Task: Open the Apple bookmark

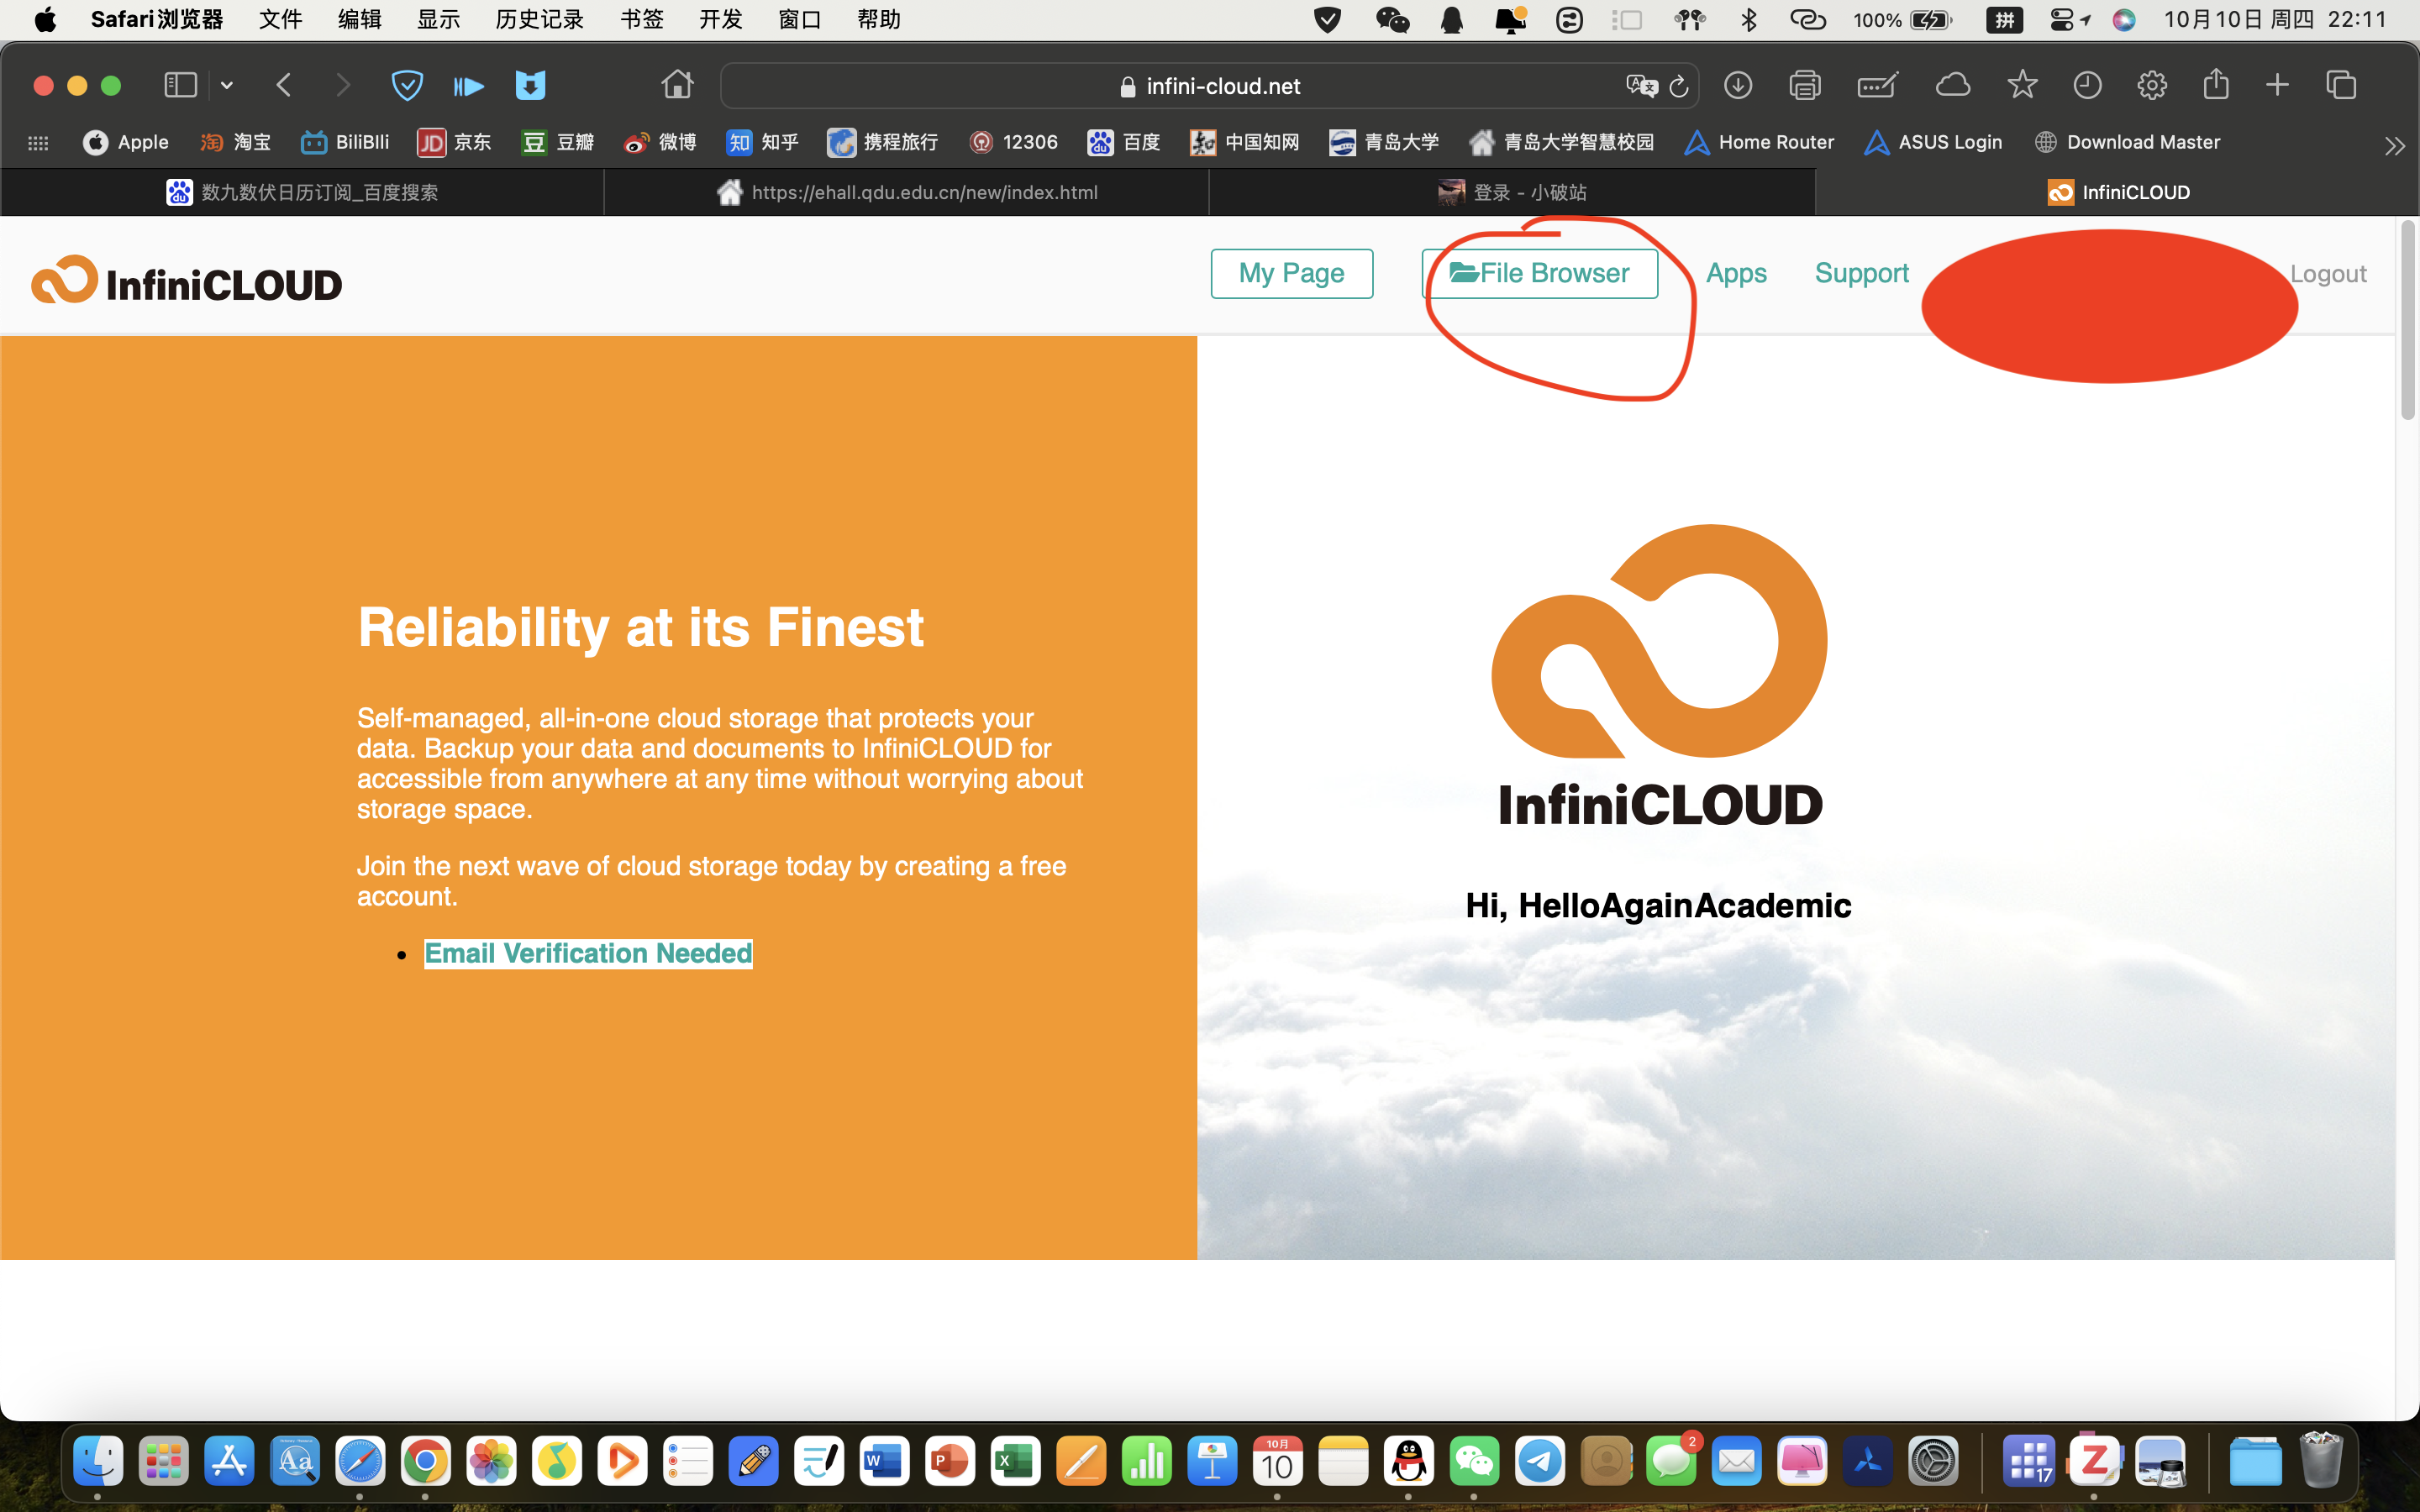Action: pyautogui.click(x=126, y=142)
